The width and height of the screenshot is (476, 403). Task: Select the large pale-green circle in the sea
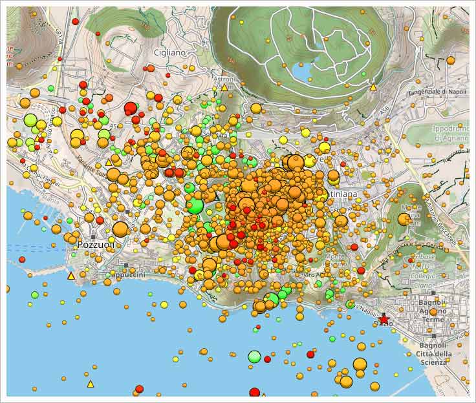(254, 356)
